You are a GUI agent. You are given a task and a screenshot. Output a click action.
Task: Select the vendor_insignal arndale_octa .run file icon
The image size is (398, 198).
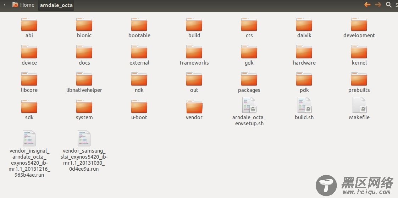coord(29,138)
